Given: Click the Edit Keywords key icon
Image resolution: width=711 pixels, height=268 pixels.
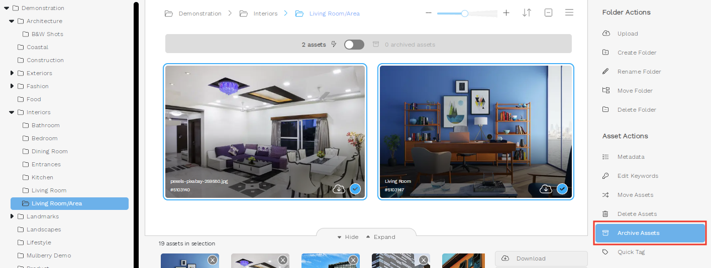Looking at the screenshot, I should point(605,176).
